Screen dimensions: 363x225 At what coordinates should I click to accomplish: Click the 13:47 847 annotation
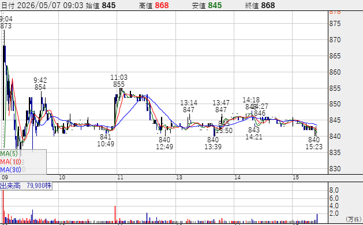[x=221, y=106]
